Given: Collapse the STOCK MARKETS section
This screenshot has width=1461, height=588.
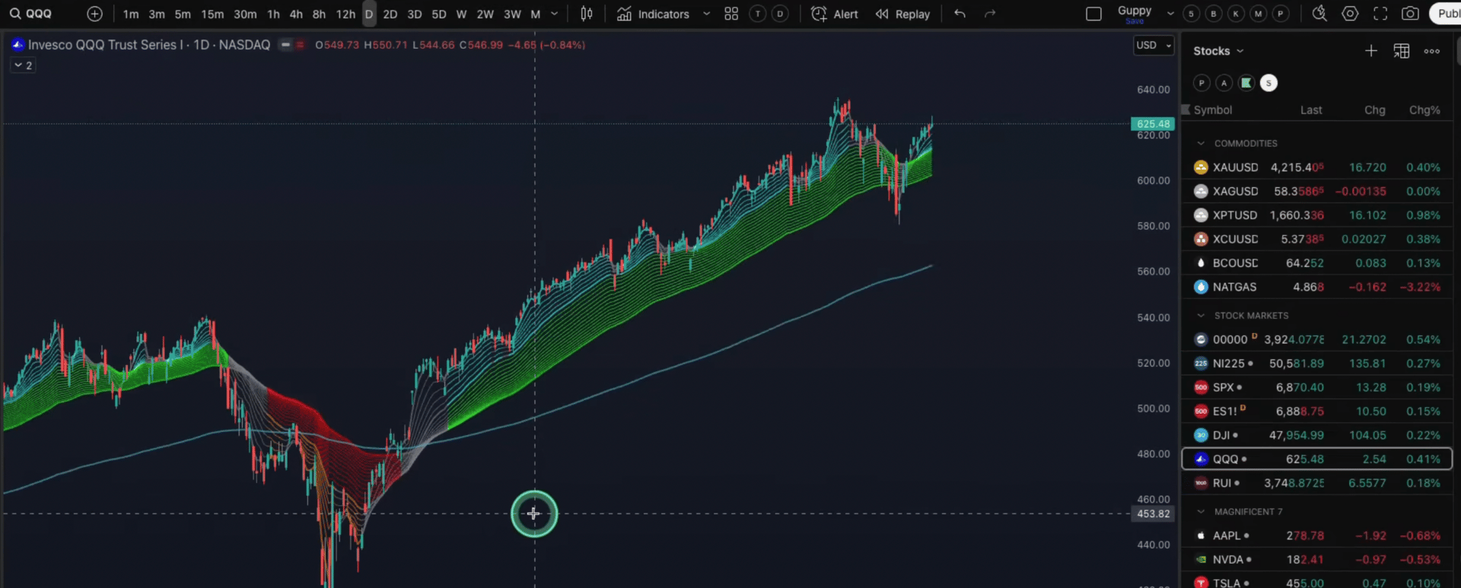Looking at the screenshot, I should 1201,315.
